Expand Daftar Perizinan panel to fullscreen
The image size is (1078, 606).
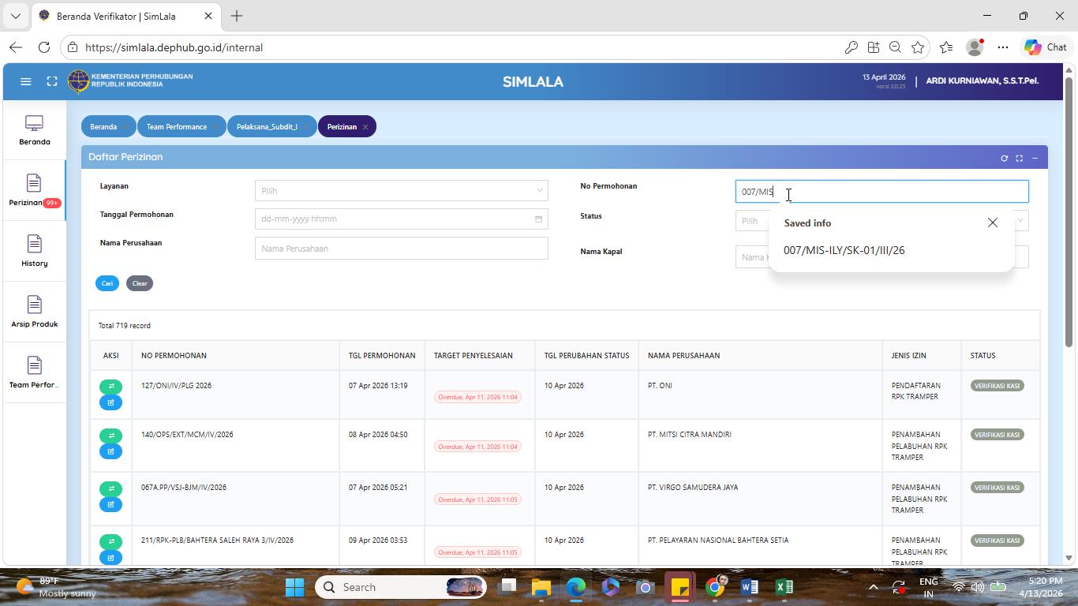(x=1020, y=158)
